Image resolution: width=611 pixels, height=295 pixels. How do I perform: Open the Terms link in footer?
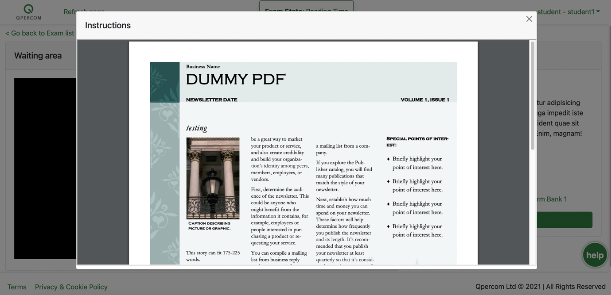pos(17,287)
